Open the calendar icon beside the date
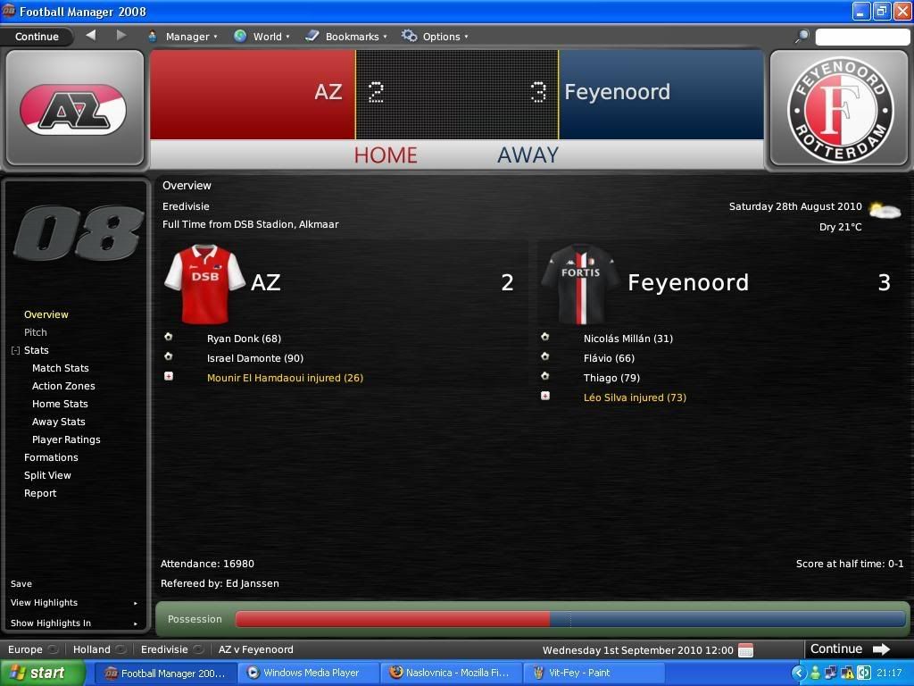914x686 pixels. (x=745, y=650)
